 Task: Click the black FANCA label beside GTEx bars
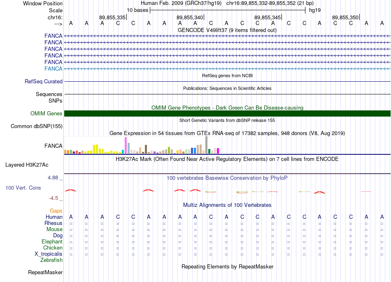pyautogui.click(x=54, y=146)
